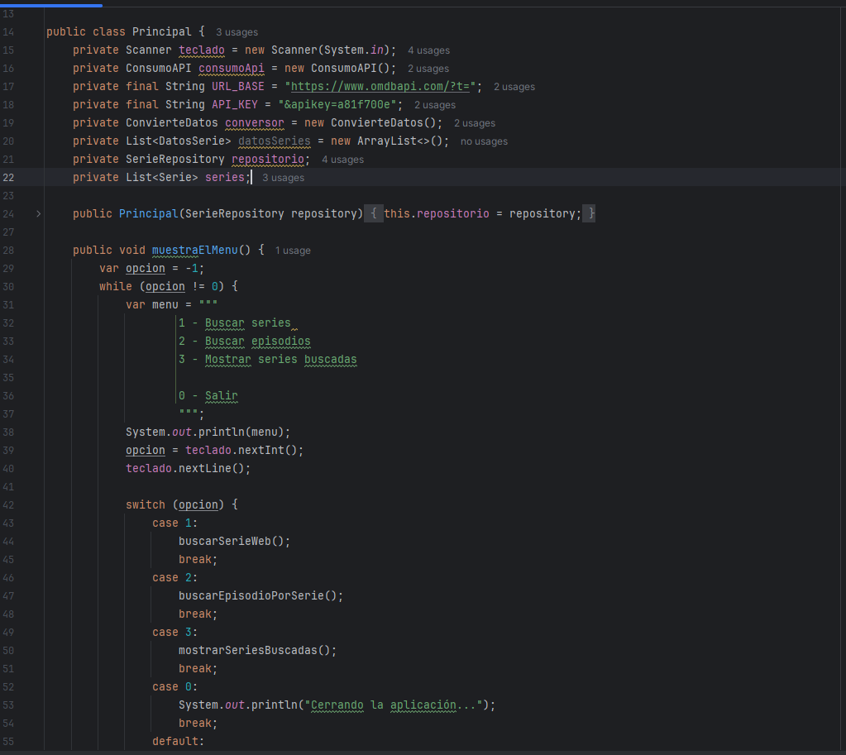Click the "&apikey=a81f700e" string literal
Viewport: 846px width, 755px height.
pyautogui.click(x=337, y=104)
